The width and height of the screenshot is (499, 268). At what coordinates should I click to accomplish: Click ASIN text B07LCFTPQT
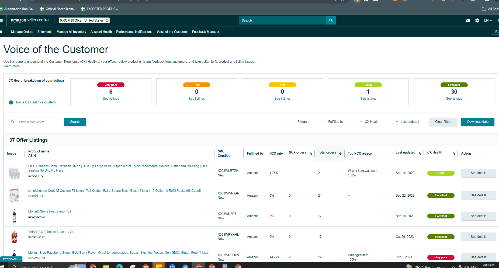[x=37, y=176]
